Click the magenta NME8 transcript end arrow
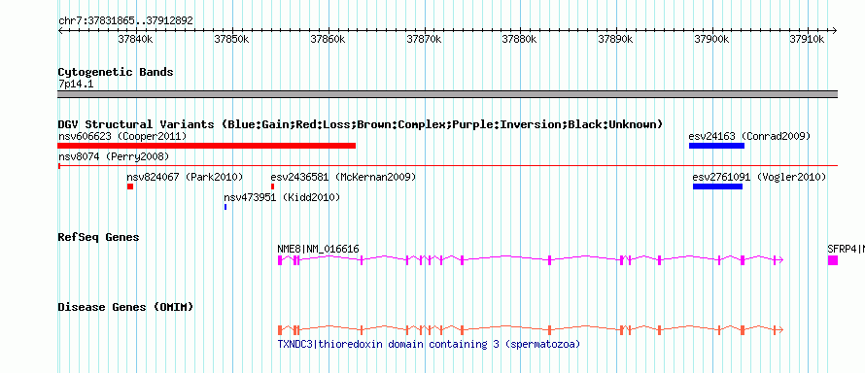 point(780,260)
